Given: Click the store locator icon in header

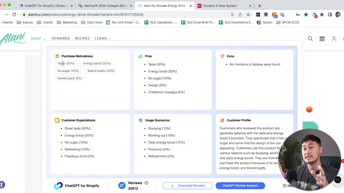Looking at the screenshot, I should pos(322,39).
